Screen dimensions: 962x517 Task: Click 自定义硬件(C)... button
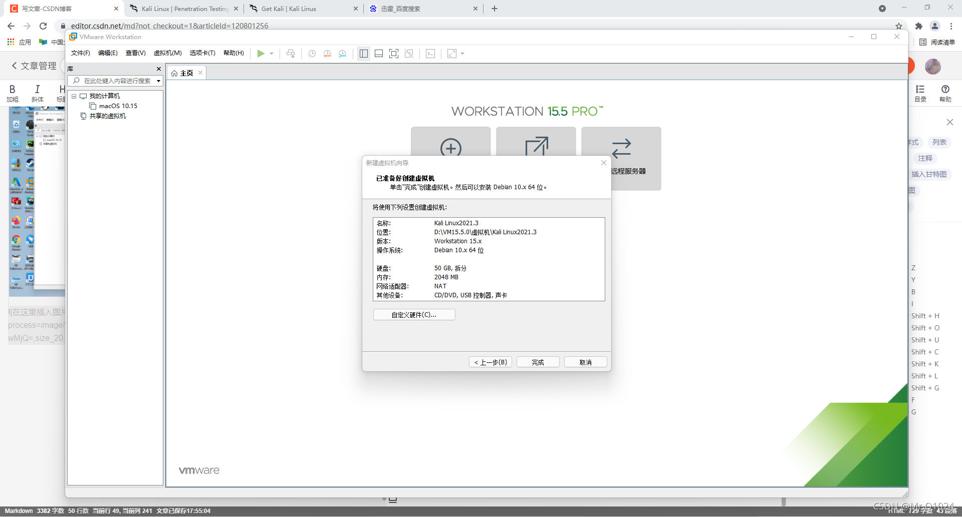(414, 315)
